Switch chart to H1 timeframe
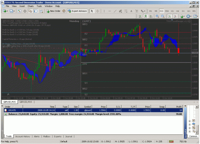The width and height of the screenshot is (200, 144). [172, 11]
